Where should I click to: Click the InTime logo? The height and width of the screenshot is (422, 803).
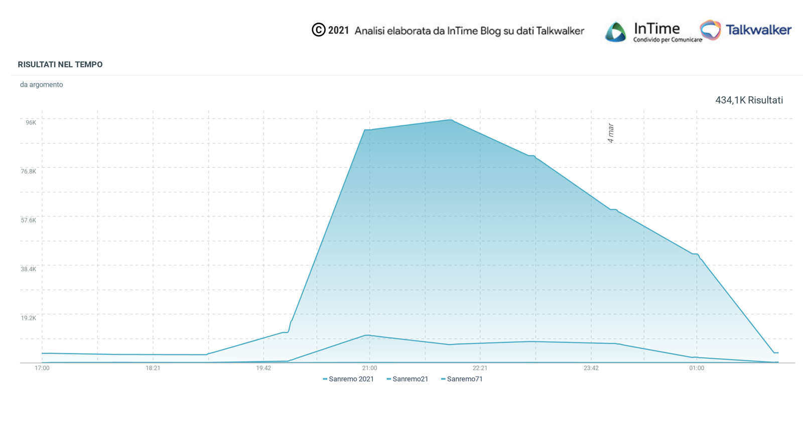652,32
